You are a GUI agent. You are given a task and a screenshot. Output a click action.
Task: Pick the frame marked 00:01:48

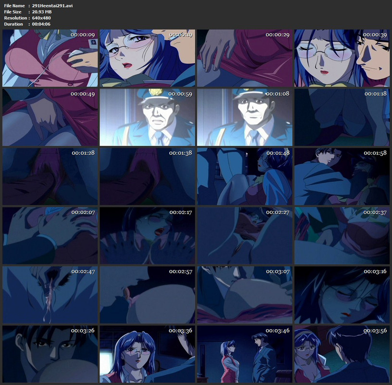coord(245,176)
